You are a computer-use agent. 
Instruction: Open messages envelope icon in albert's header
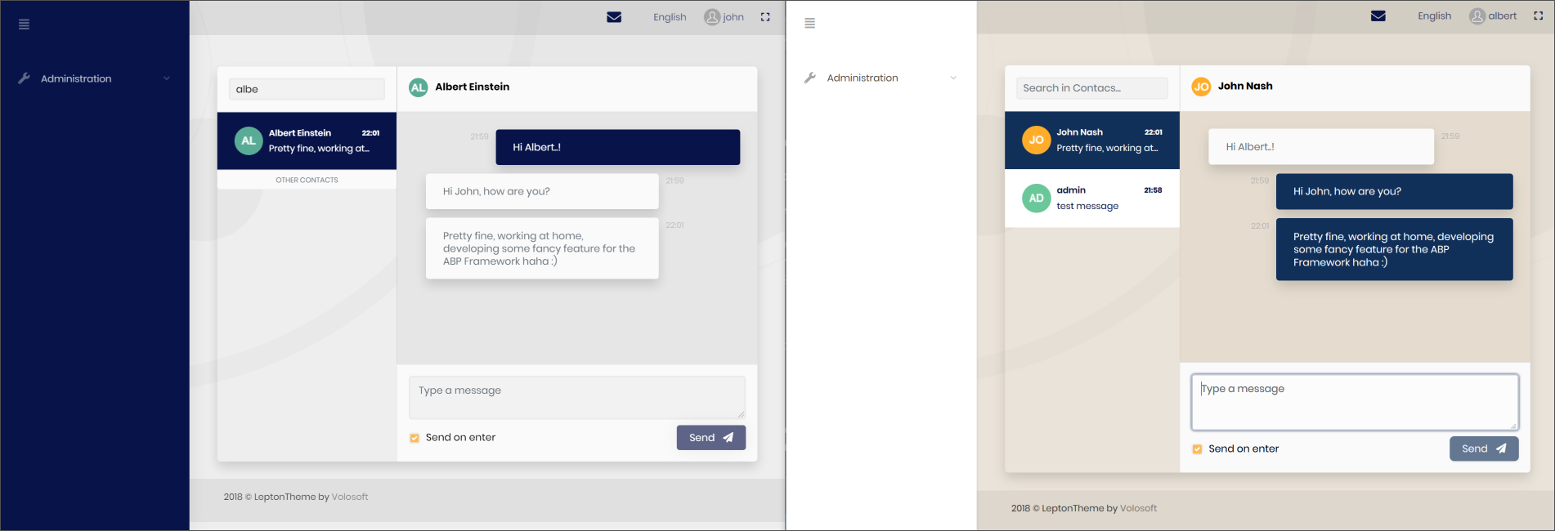tap(1378, 16)
